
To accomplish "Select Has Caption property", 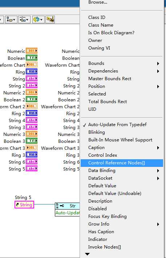I will 122,232.
